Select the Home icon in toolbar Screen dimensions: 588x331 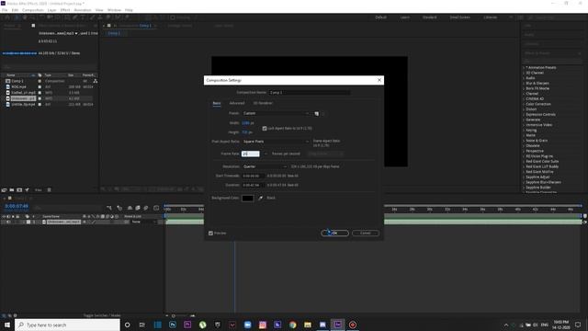pos(7,17)
